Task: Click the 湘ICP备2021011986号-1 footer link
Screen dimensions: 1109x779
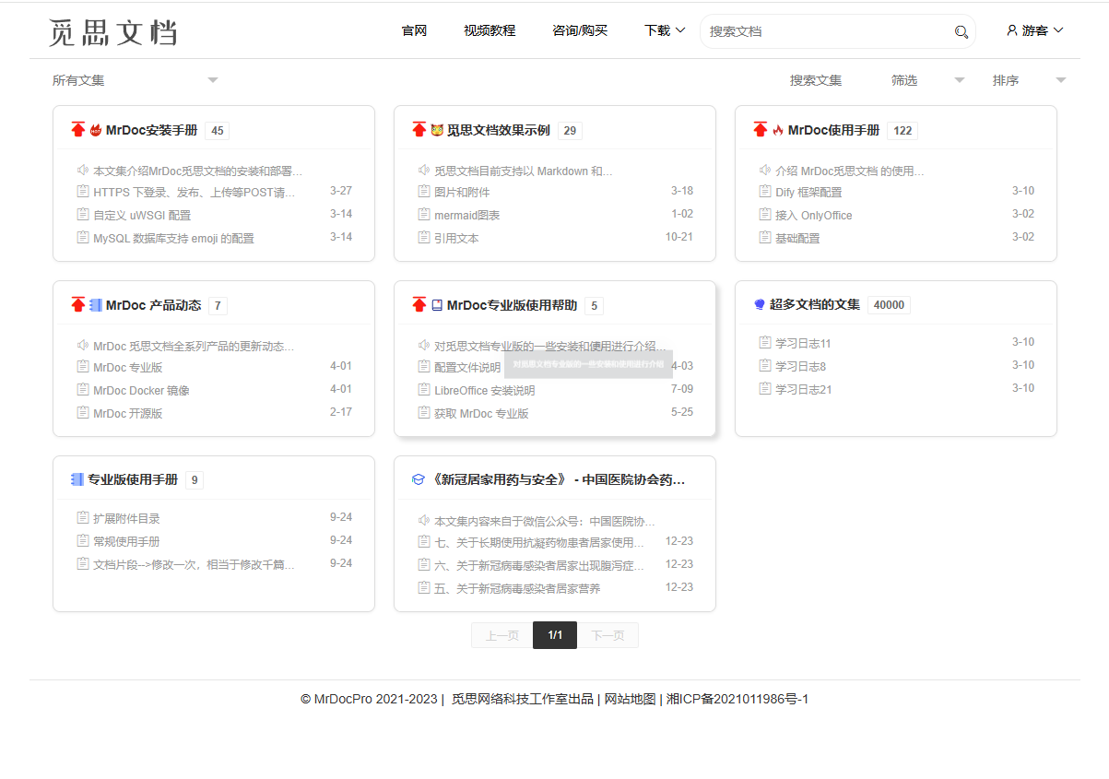Action: [737, 699]
